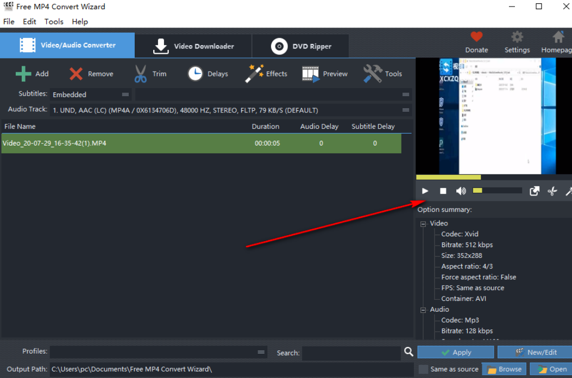The width and height of the screenshot is (572, 378).
Task: Switch to Video Downloader tab
Action: 193,46
